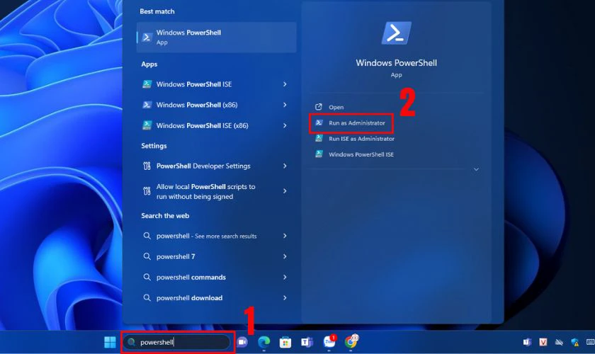Click Windows PowerShell ISE action in details pane
595x354 pixels.
click(361, 154)
